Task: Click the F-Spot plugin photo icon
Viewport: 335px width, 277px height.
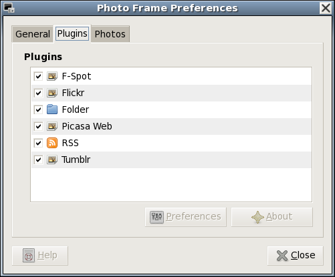Action: click(52, 76)
